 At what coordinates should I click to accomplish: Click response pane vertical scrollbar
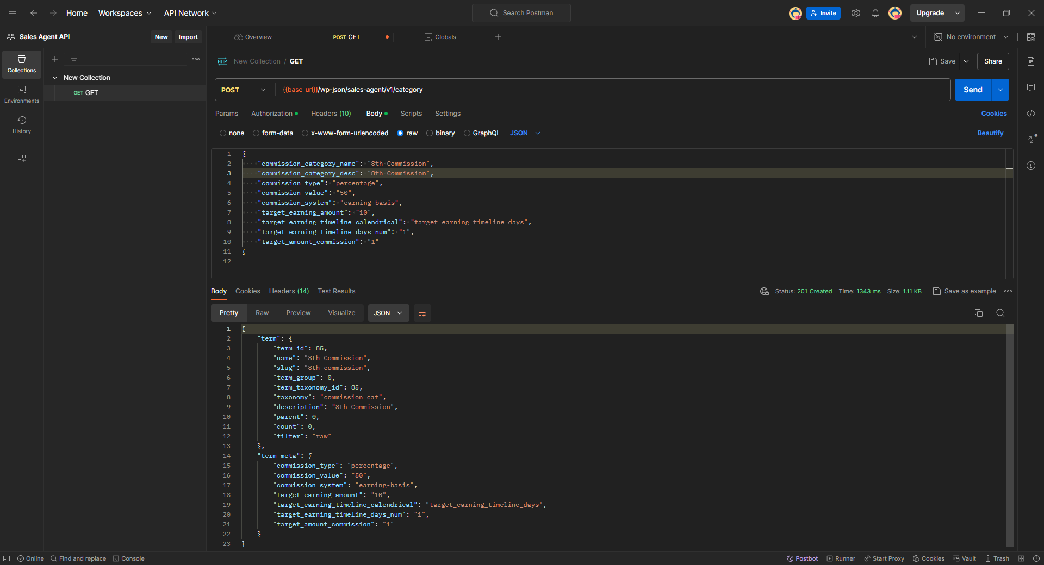[1010, 435]
